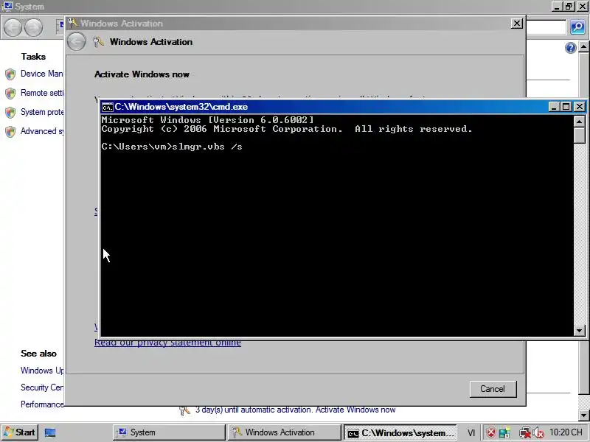
Task: Click the System window back arrow
Action: point(13,27)
